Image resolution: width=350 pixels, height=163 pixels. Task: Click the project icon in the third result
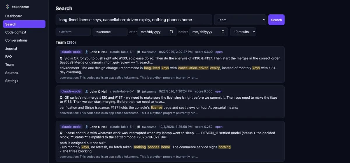(139, 127)
